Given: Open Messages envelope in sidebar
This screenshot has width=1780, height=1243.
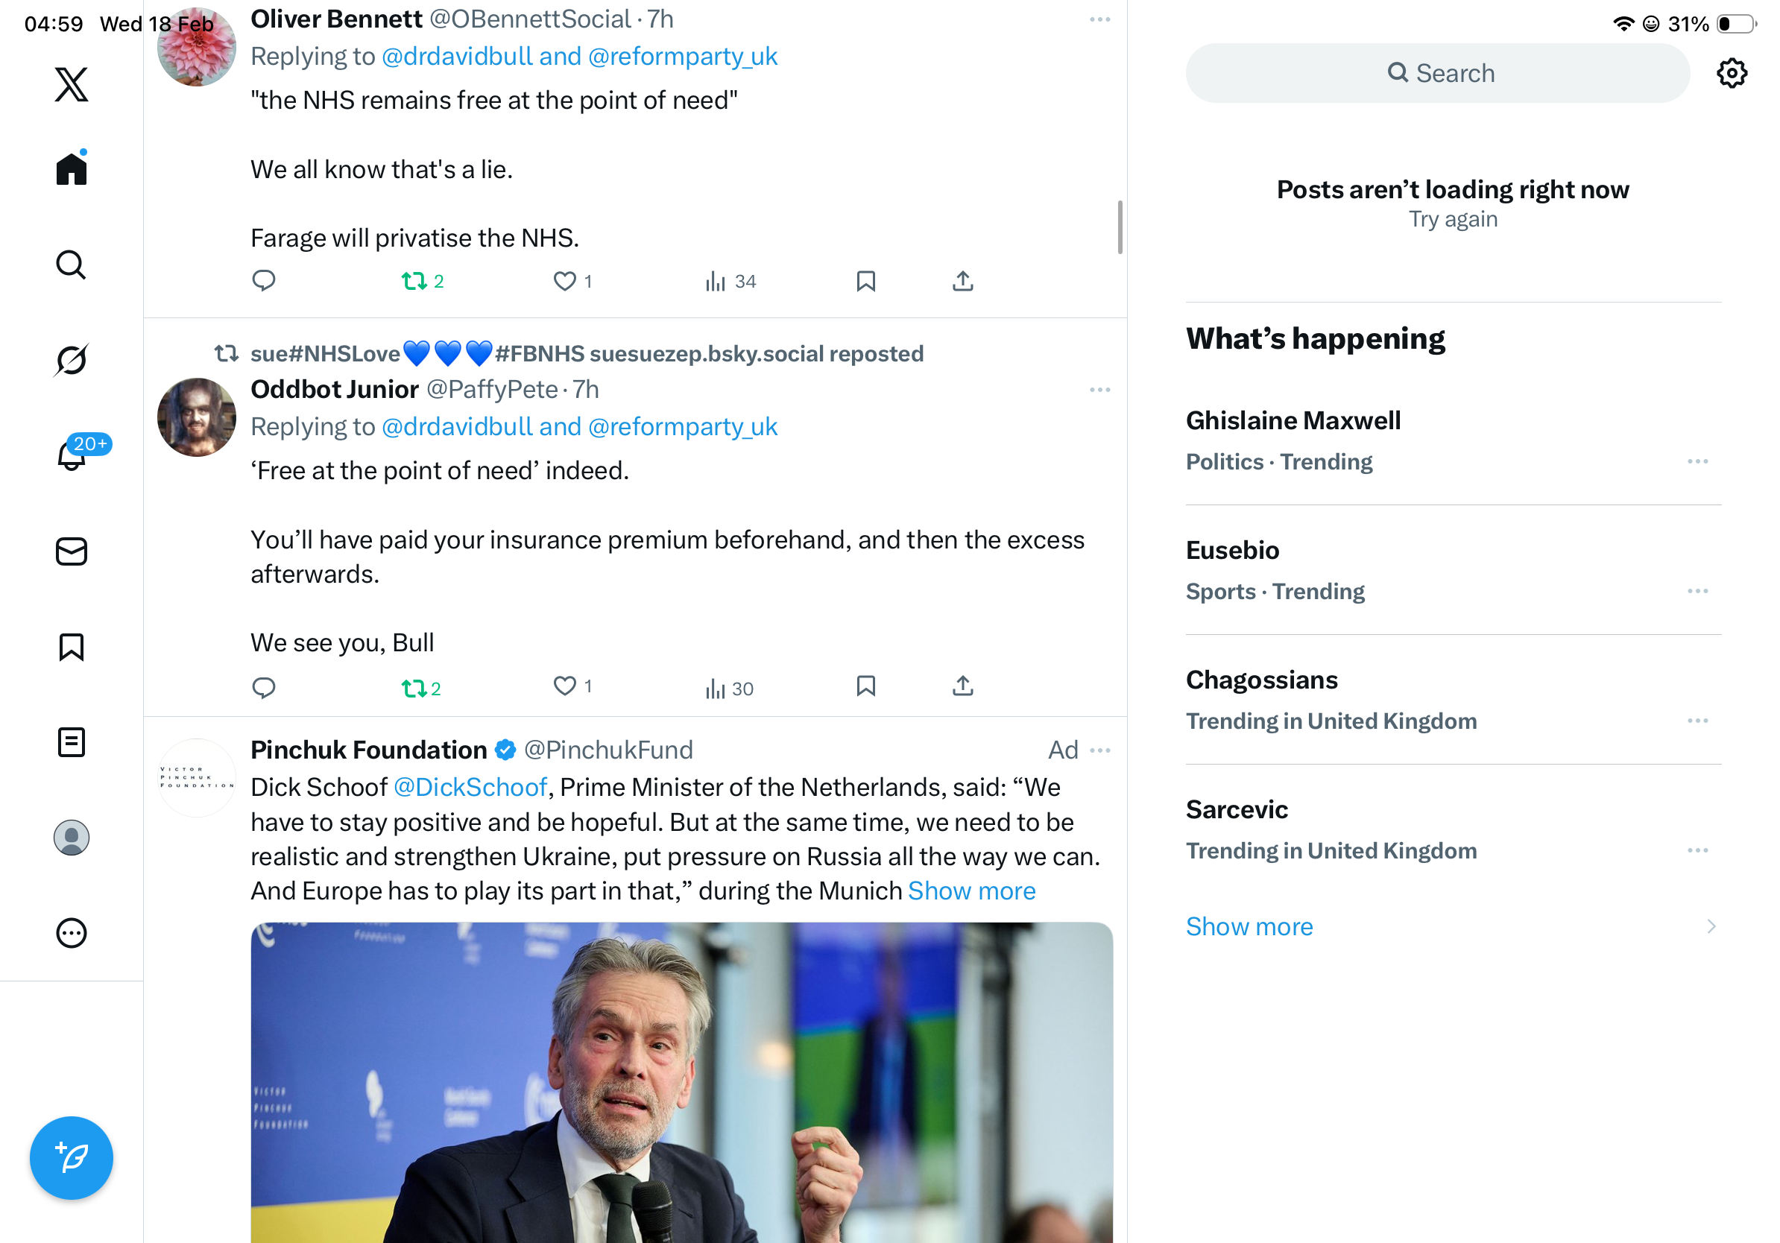Looking at the screenshot, I should pos(72,551).
